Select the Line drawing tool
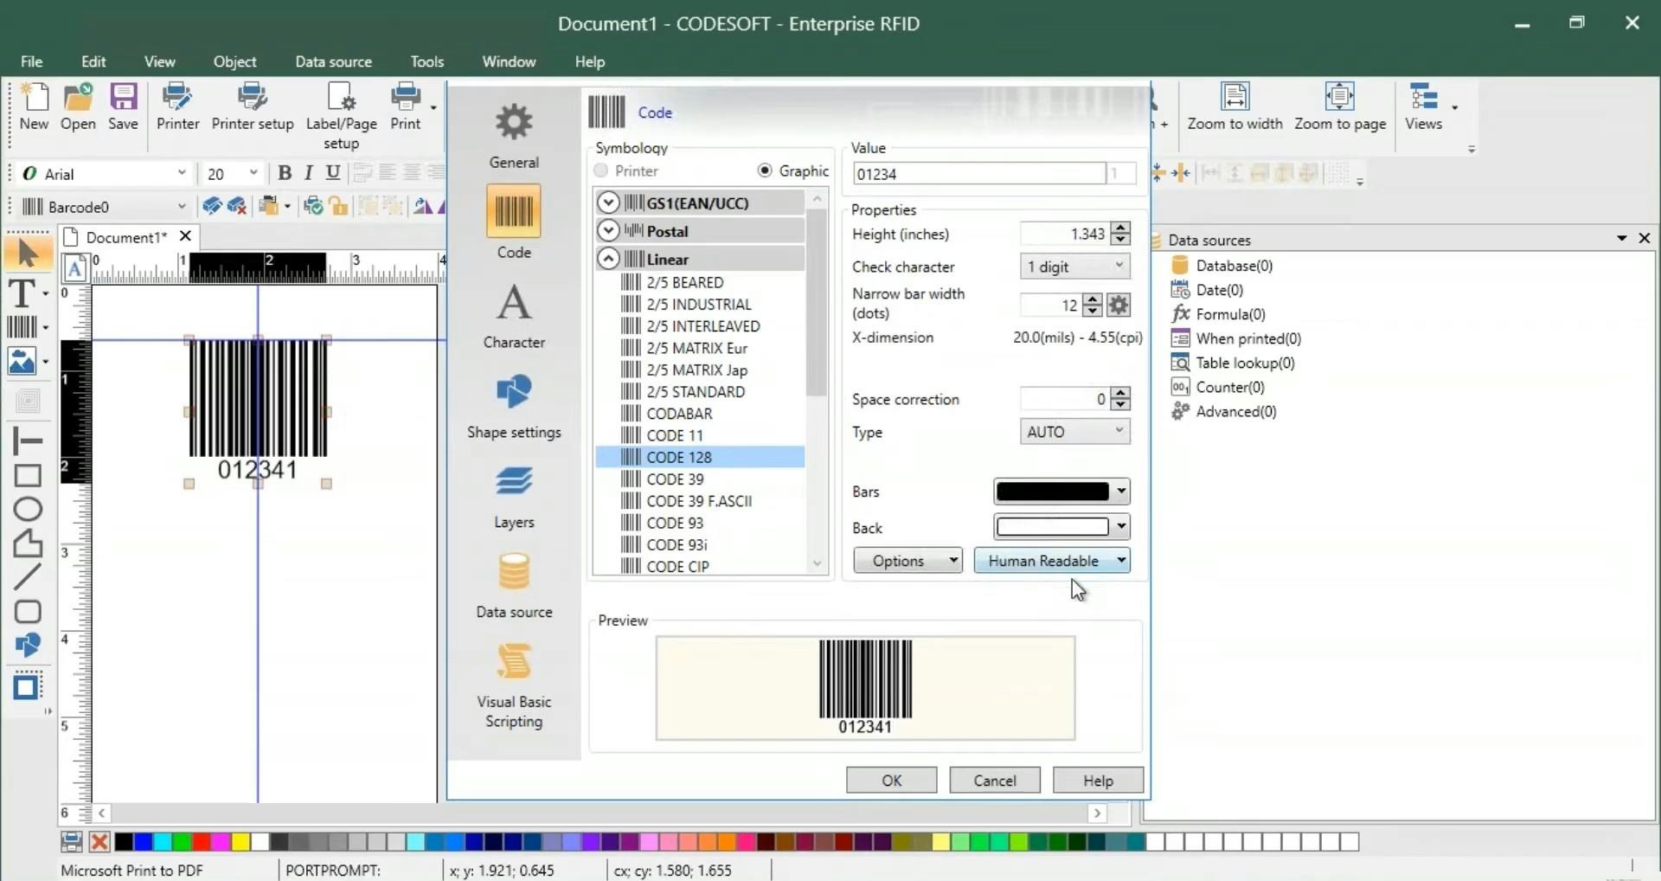This screenshot has height=881, width=1661. 28,574
